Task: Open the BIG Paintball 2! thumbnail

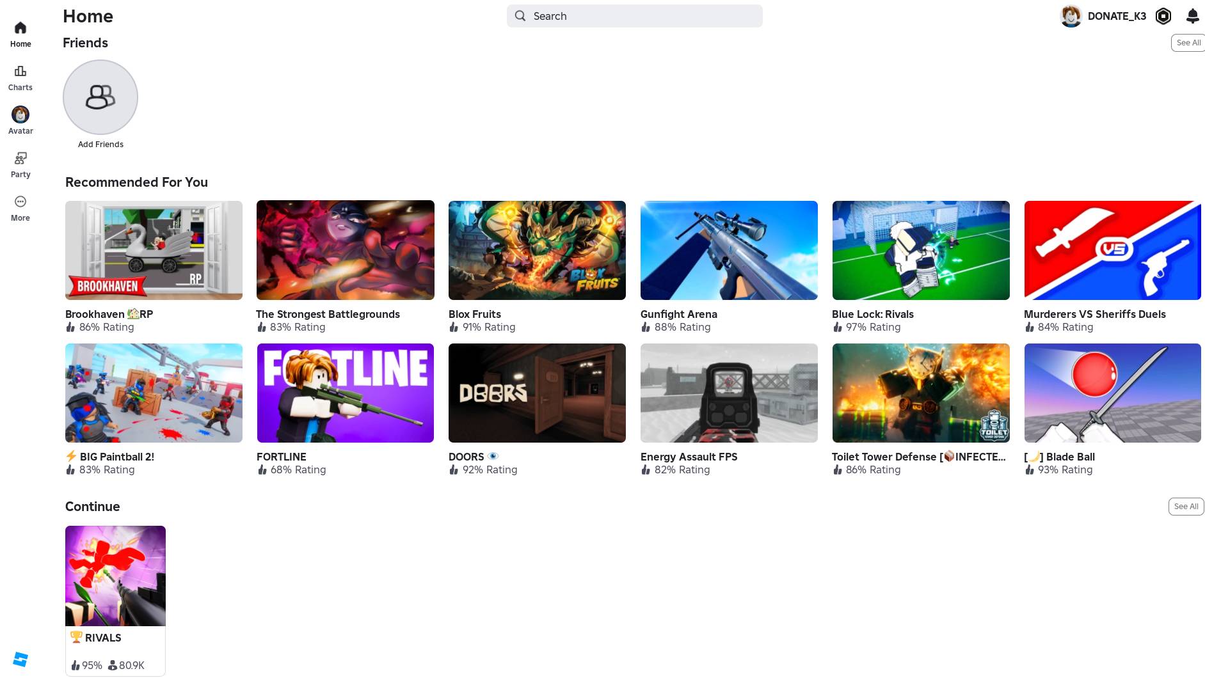Action: (x=154, y=393)
